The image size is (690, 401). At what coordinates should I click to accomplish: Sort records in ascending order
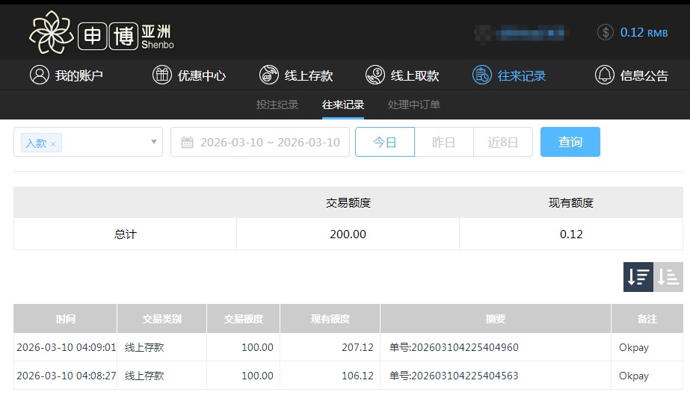(x=668, y=277)
